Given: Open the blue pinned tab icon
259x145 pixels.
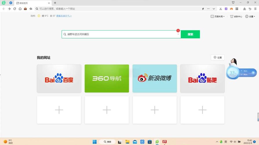Looking at the screenshot, I should [x=11, y=3].
